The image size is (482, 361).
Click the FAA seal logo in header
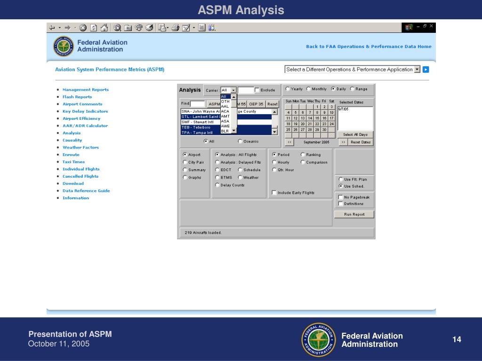(x=64, y=47)
